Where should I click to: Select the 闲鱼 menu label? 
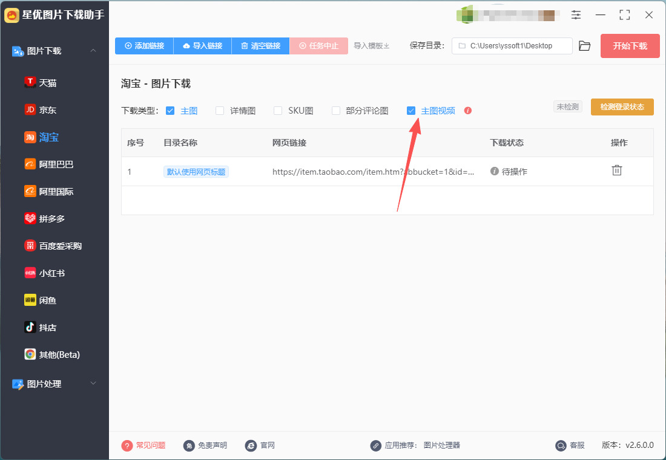coord(48,300)
